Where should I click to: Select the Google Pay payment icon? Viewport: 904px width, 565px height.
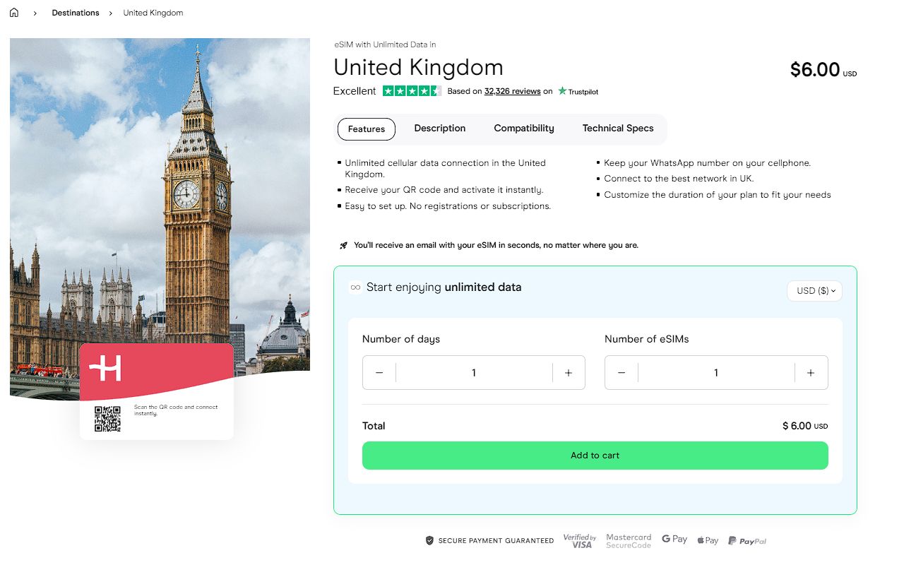point(674,539)
